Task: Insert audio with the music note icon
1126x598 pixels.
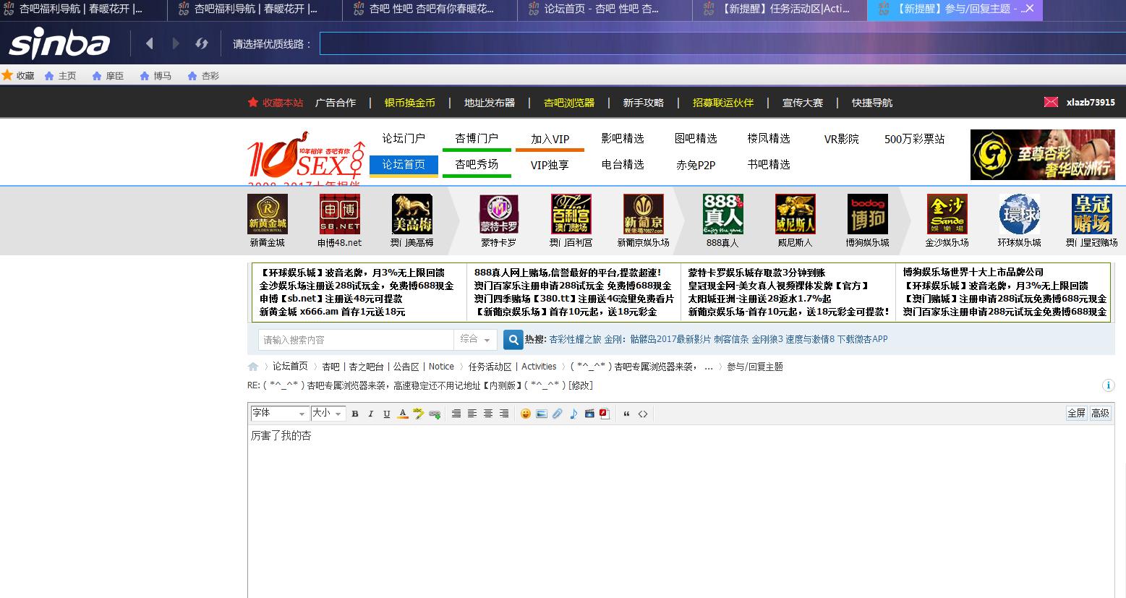Action: click(573, 414)
